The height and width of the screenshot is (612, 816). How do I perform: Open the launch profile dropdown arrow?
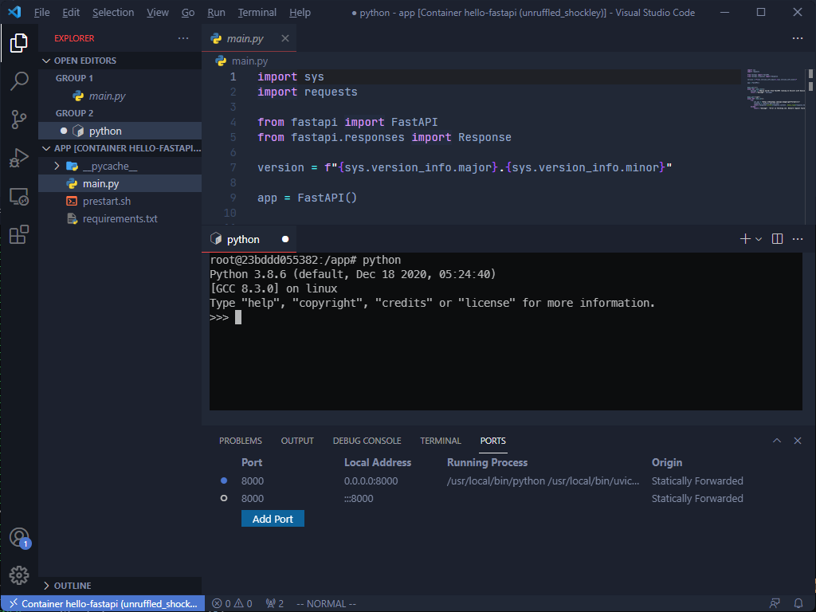pos(759,239)
